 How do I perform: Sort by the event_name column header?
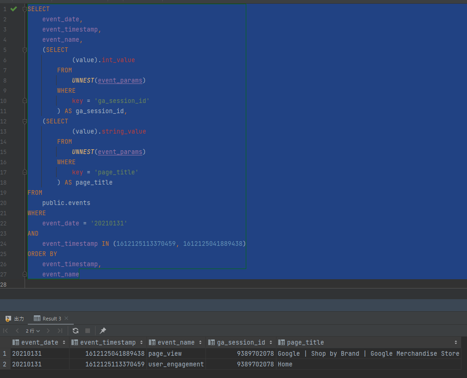click(176, 343)
